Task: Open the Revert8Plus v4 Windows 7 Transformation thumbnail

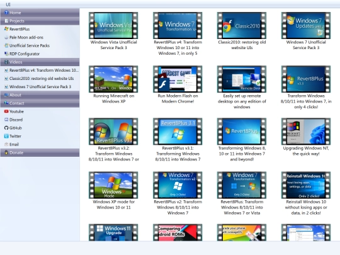Action: 178,25
